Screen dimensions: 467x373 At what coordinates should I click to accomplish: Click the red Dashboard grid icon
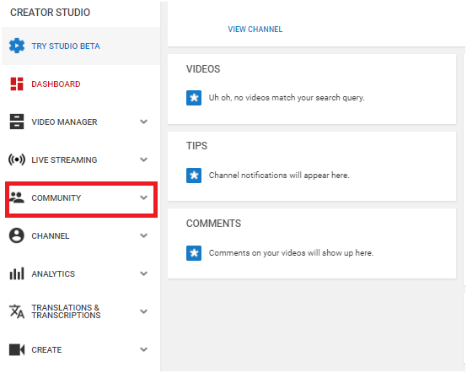pyautogui.click(x=17, y=84)
